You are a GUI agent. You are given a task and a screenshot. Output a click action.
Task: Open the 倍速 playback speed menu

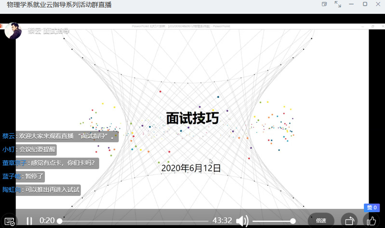point(321,221)
